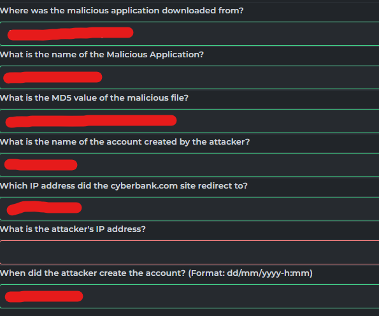The image size is (379, 316).
Task: Click the 'name of the Malicious Application' question
Action: click(x=102, y=55)
